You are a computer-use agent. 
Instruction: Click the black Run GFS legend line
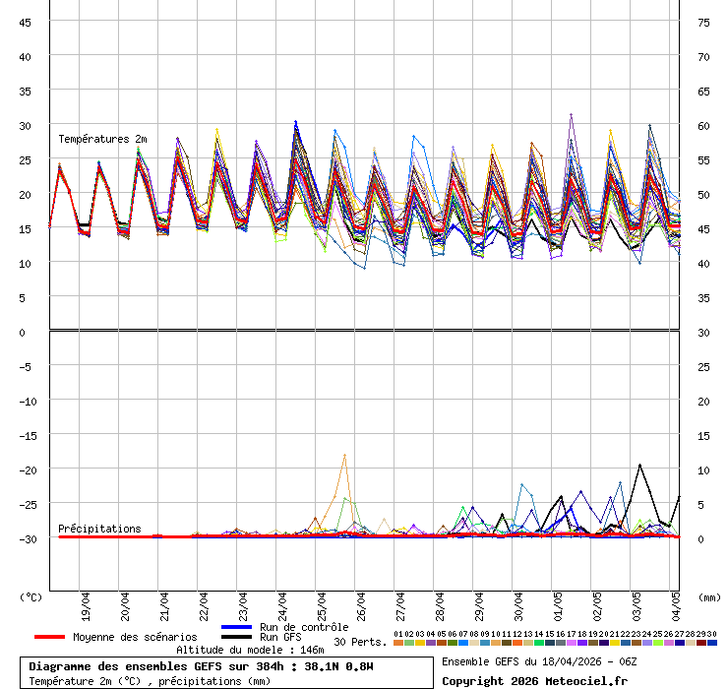coord(238,637)
